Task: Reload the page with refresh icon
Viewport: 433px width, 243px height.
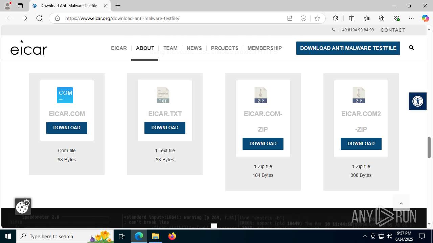Action: pos(39,18)
